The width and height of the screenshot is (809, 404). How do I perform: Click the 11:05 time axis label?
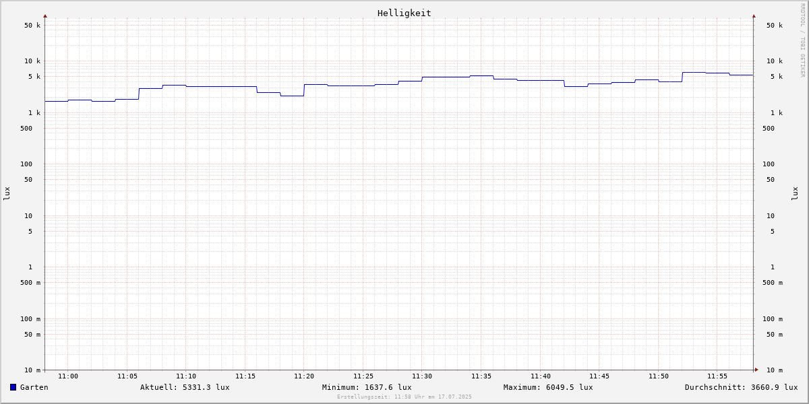[127, 376]
